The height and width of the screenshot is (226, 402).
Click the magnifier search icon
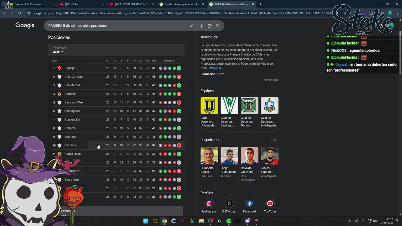click(x=218, y=26)
